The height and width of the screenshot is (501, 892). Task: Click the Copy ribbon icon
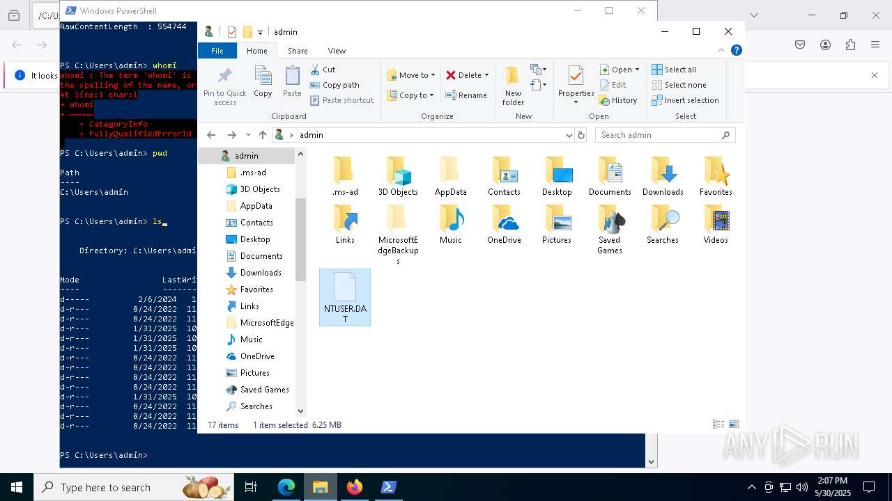(x=263, y=82)
